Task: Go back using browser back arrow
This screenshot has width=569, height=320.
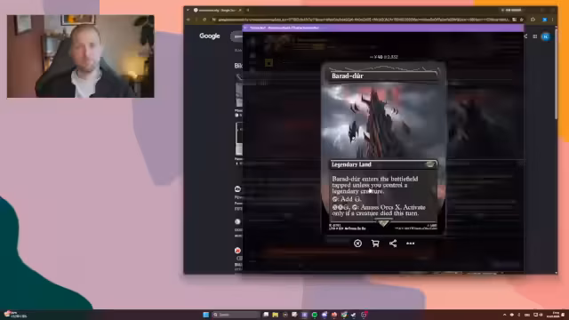Action: (188, 20)
